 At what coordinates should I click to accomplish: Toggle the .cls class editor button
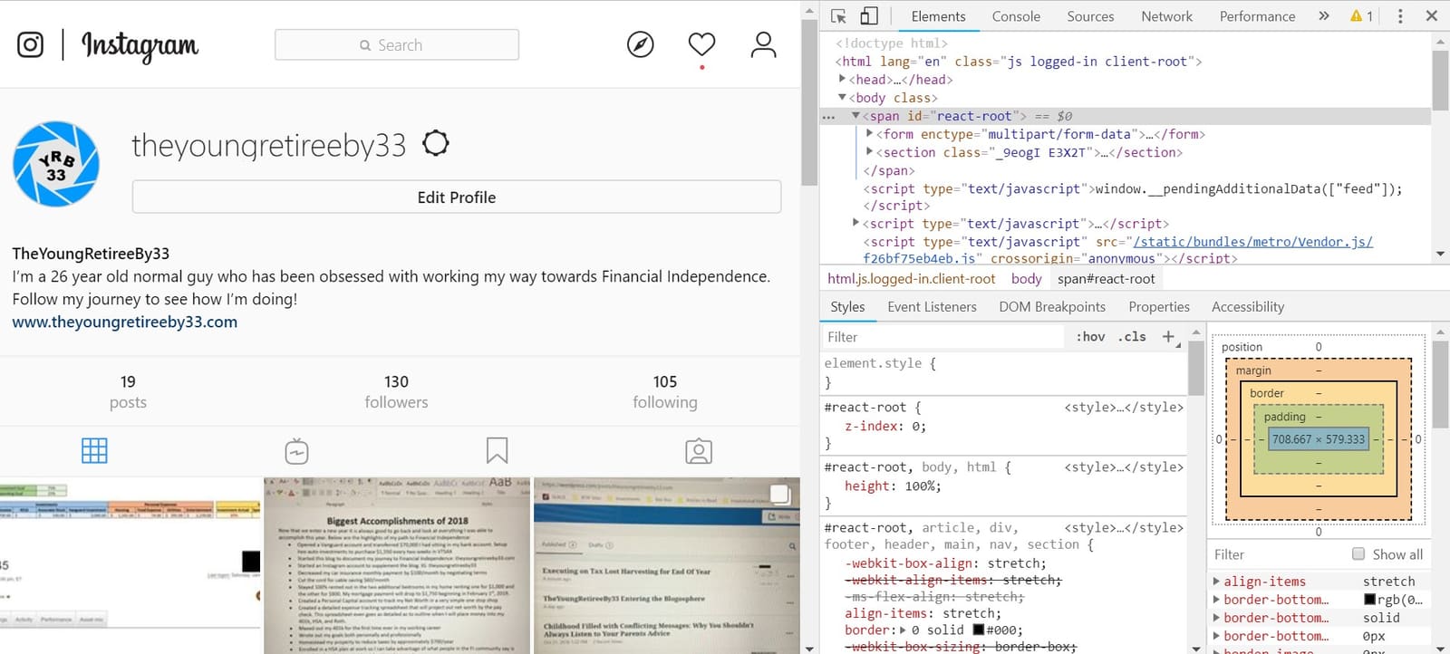[1132, 336]
